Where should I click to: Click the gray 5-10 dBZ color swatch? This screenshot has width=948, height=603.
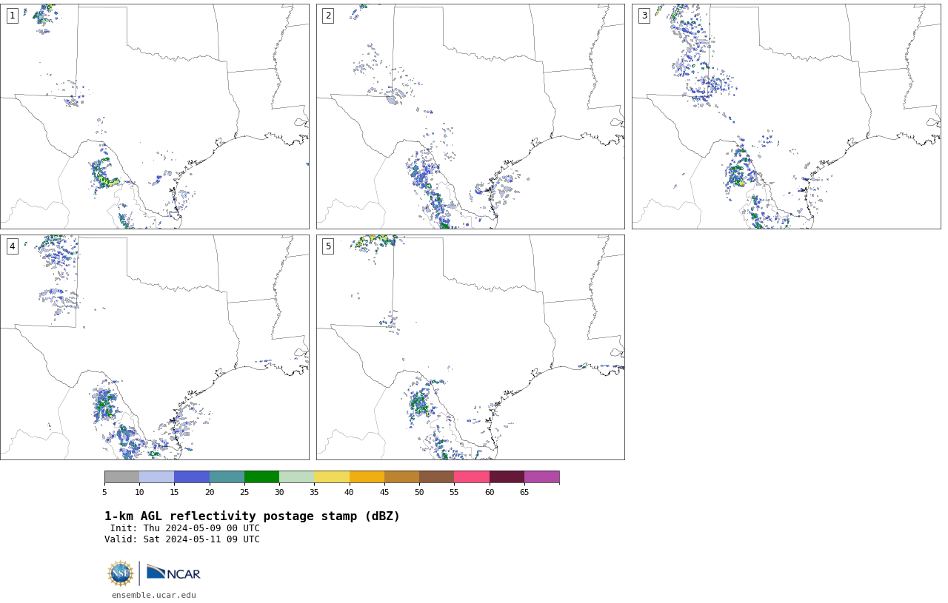121,476
